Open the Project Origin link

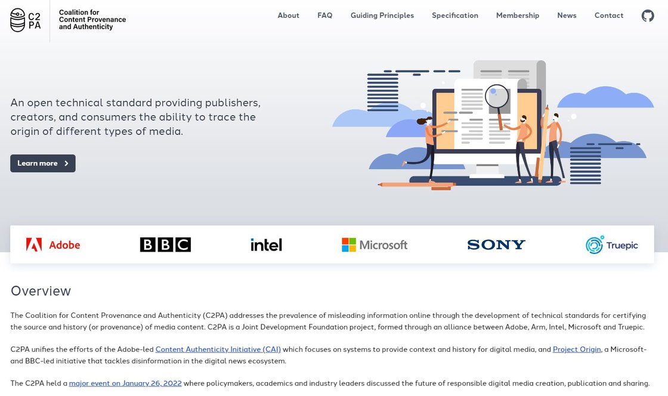(x=577, y=349)
